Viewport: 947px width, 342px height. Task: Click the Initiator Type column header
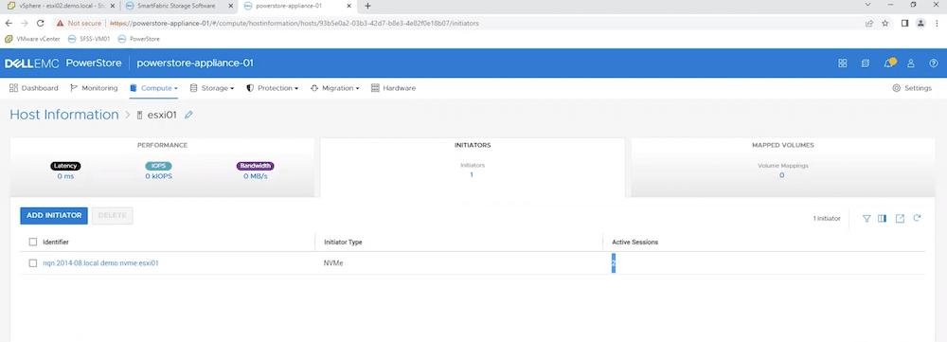point(343,242)
